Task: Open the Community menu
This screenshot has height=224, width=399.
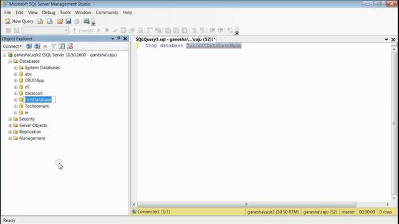Action: pos(107,12)
